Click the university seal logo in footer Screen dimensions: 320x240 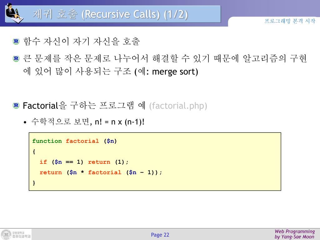(6, 234)
